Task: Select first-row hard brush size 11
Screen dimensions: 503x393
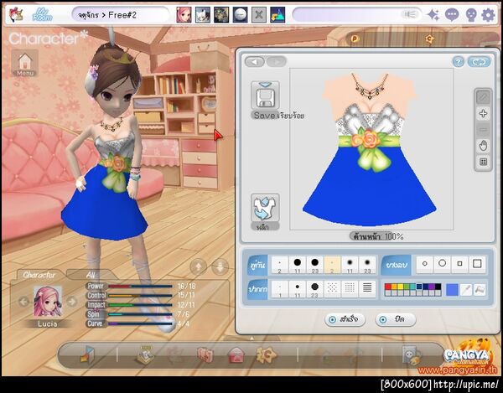Action: pos(298,265)
